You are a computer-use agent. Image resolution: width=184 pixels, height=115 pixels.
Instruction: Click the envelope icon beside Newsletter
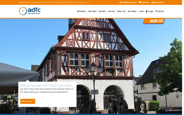pos(152,2)
